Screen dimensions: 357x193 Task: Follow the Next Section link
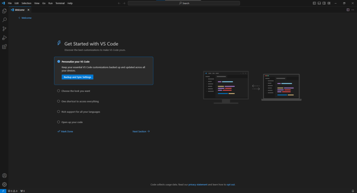[x=141, y=131]
